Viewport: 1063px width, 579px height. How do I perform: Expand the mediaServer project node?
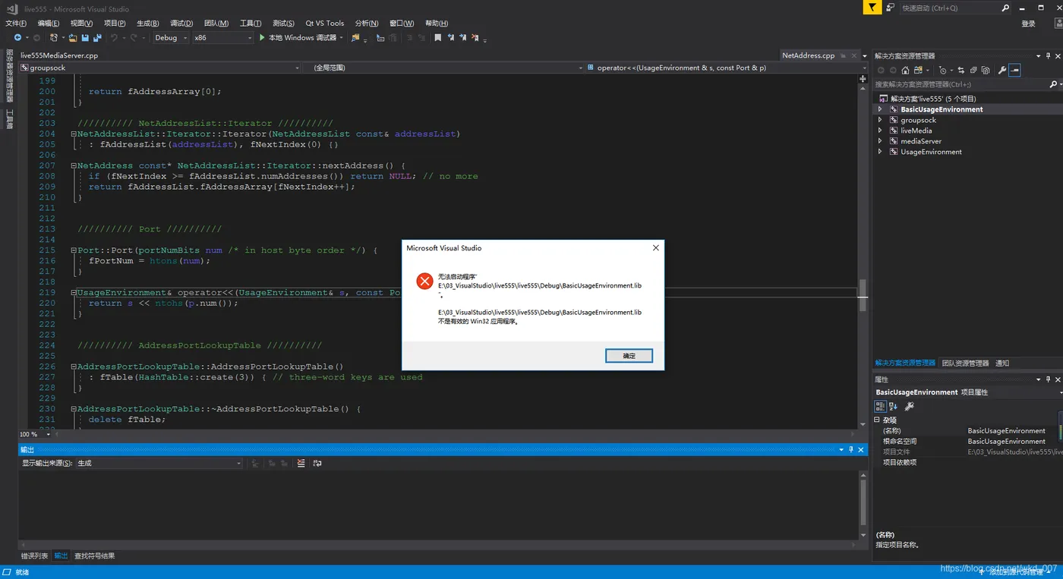click(880, 141)
